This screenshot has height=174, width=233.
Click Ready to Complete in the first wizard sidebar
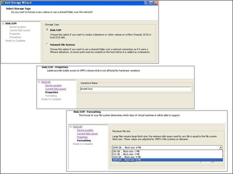click(15, 41)
